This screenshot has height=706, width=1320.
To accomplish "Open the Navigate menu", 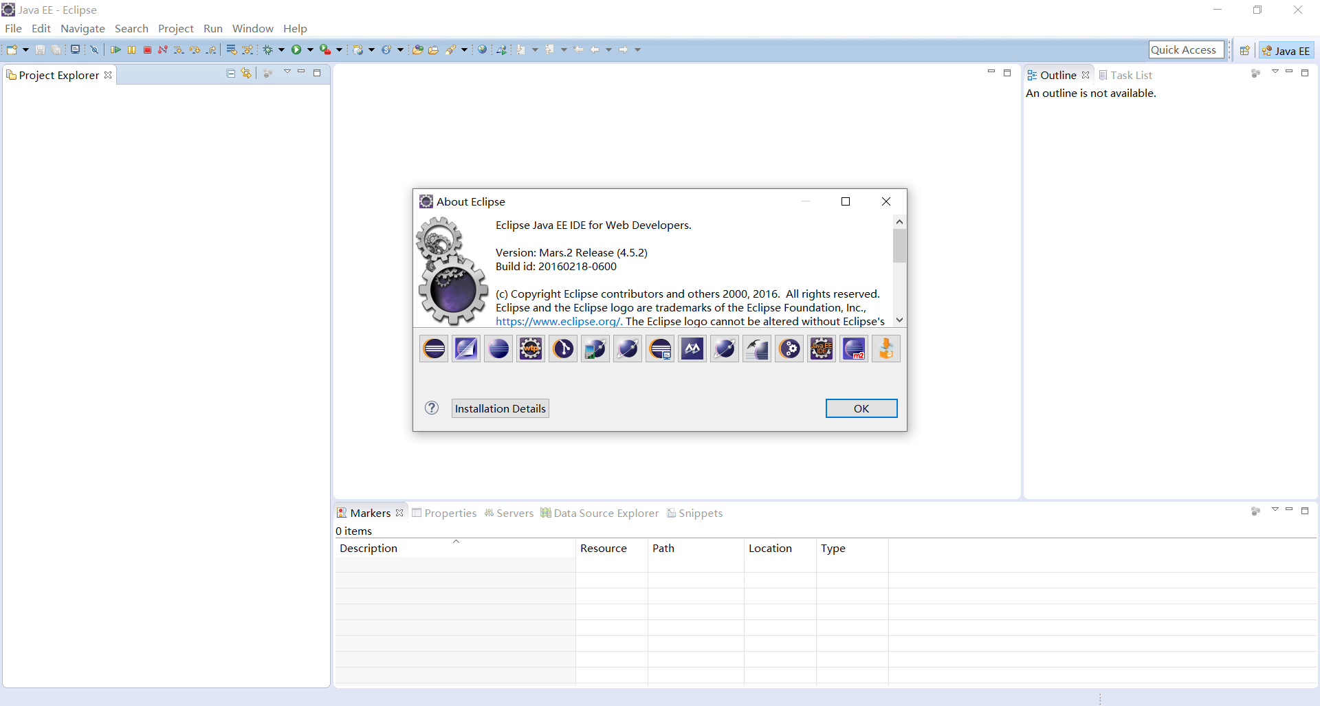I will click(82, 29).
